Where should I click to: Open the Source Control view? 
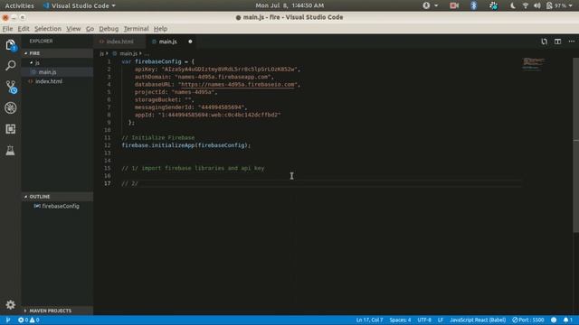[x=10, y=87]
